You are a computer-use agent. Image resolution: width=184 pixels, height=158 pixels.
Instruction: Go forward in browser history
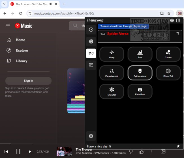click(x=12, y=13)
